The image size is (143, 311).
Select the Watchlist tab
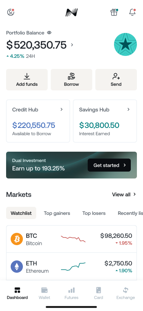(21, 213)
